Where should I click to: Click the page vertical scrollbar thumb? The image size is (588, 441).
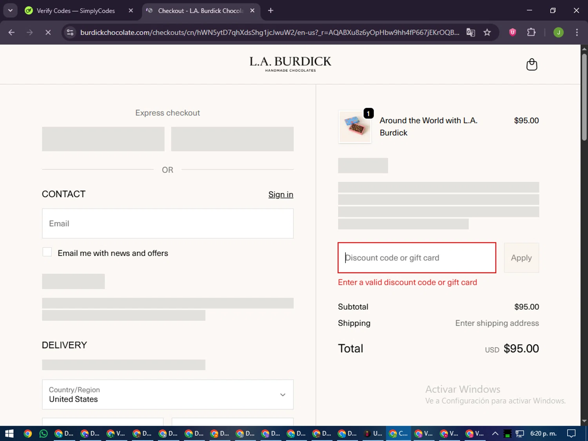pos(584,96)
